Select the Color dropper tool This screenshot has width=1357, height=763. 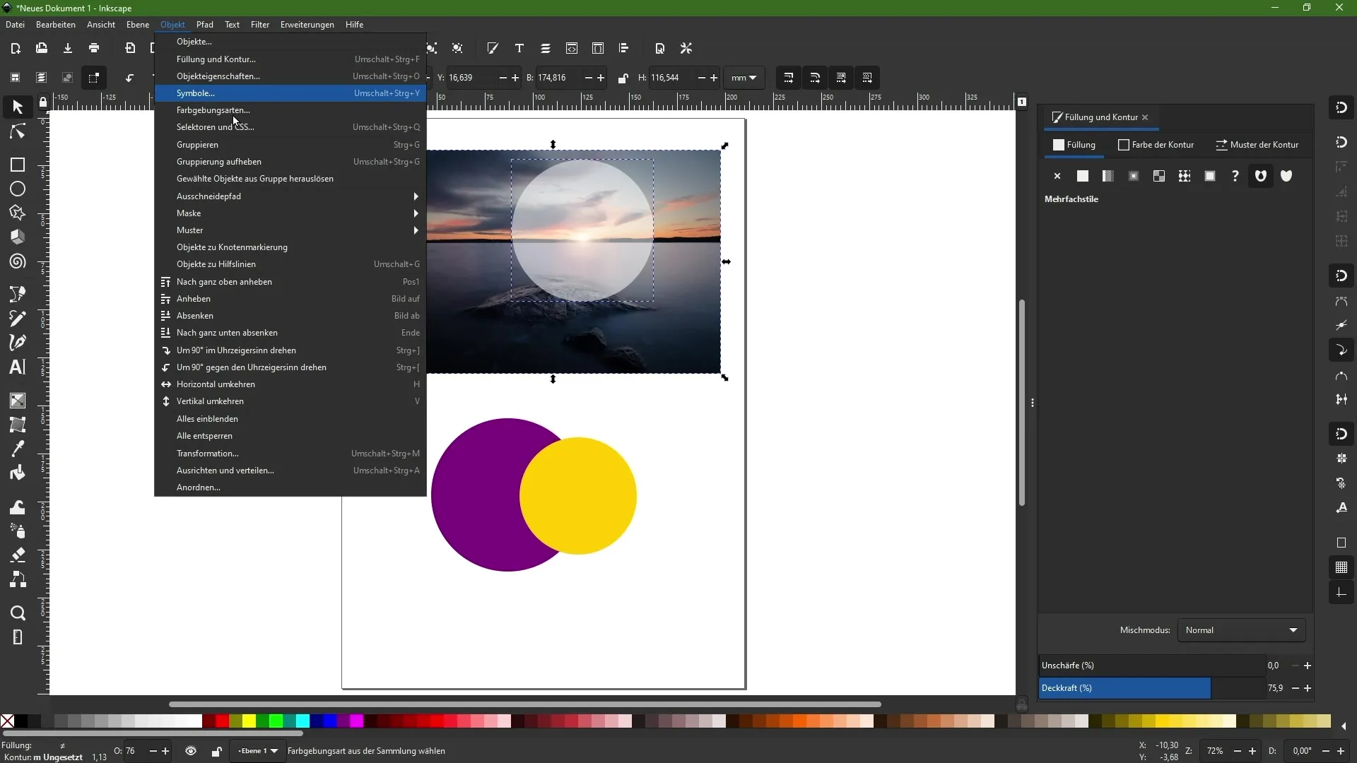(x=18, y=449)
